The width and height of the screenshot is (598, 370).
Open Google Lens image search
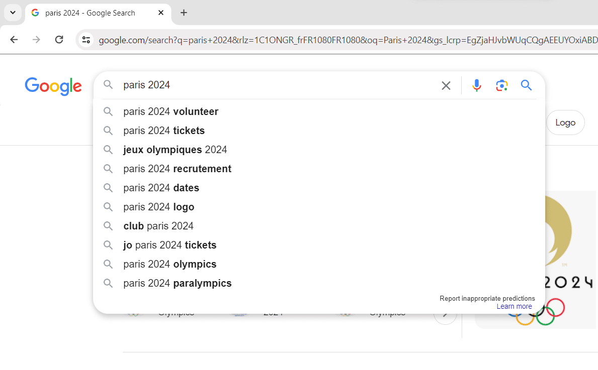pyautogui.click(x=501, y=85)
